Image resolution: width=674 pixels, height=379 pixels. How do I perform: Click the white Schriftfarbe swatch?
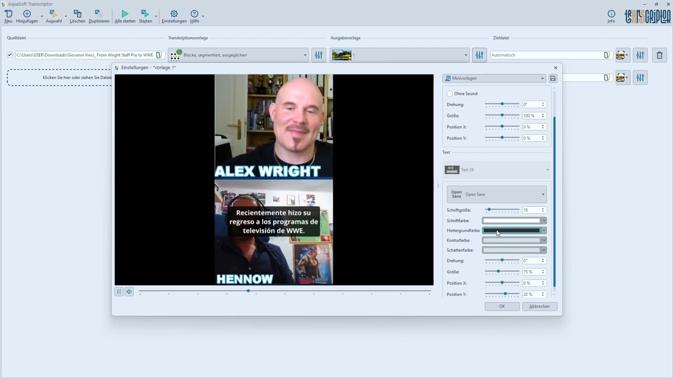[512, 221]
